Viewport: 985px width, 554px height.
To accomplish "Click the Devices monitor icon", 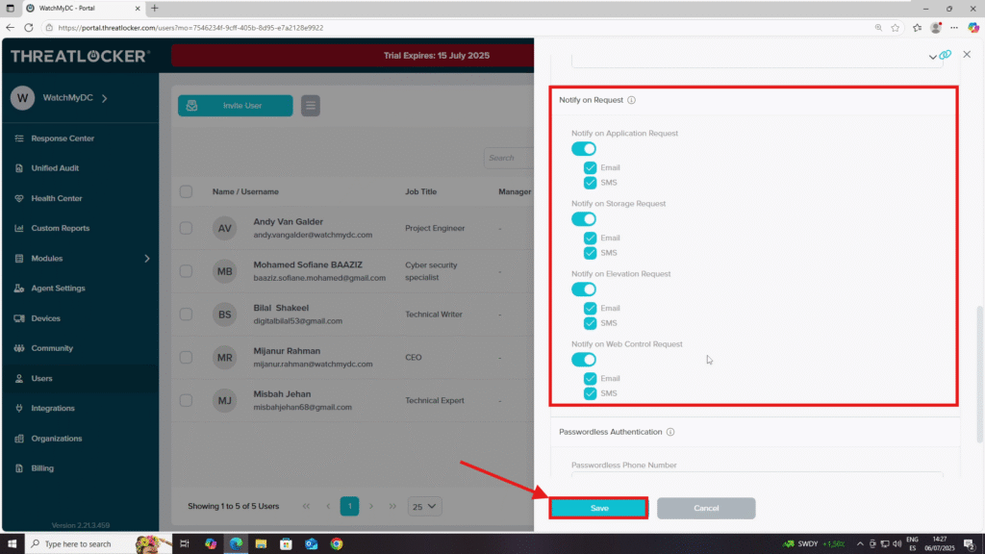I will point(19,318).
